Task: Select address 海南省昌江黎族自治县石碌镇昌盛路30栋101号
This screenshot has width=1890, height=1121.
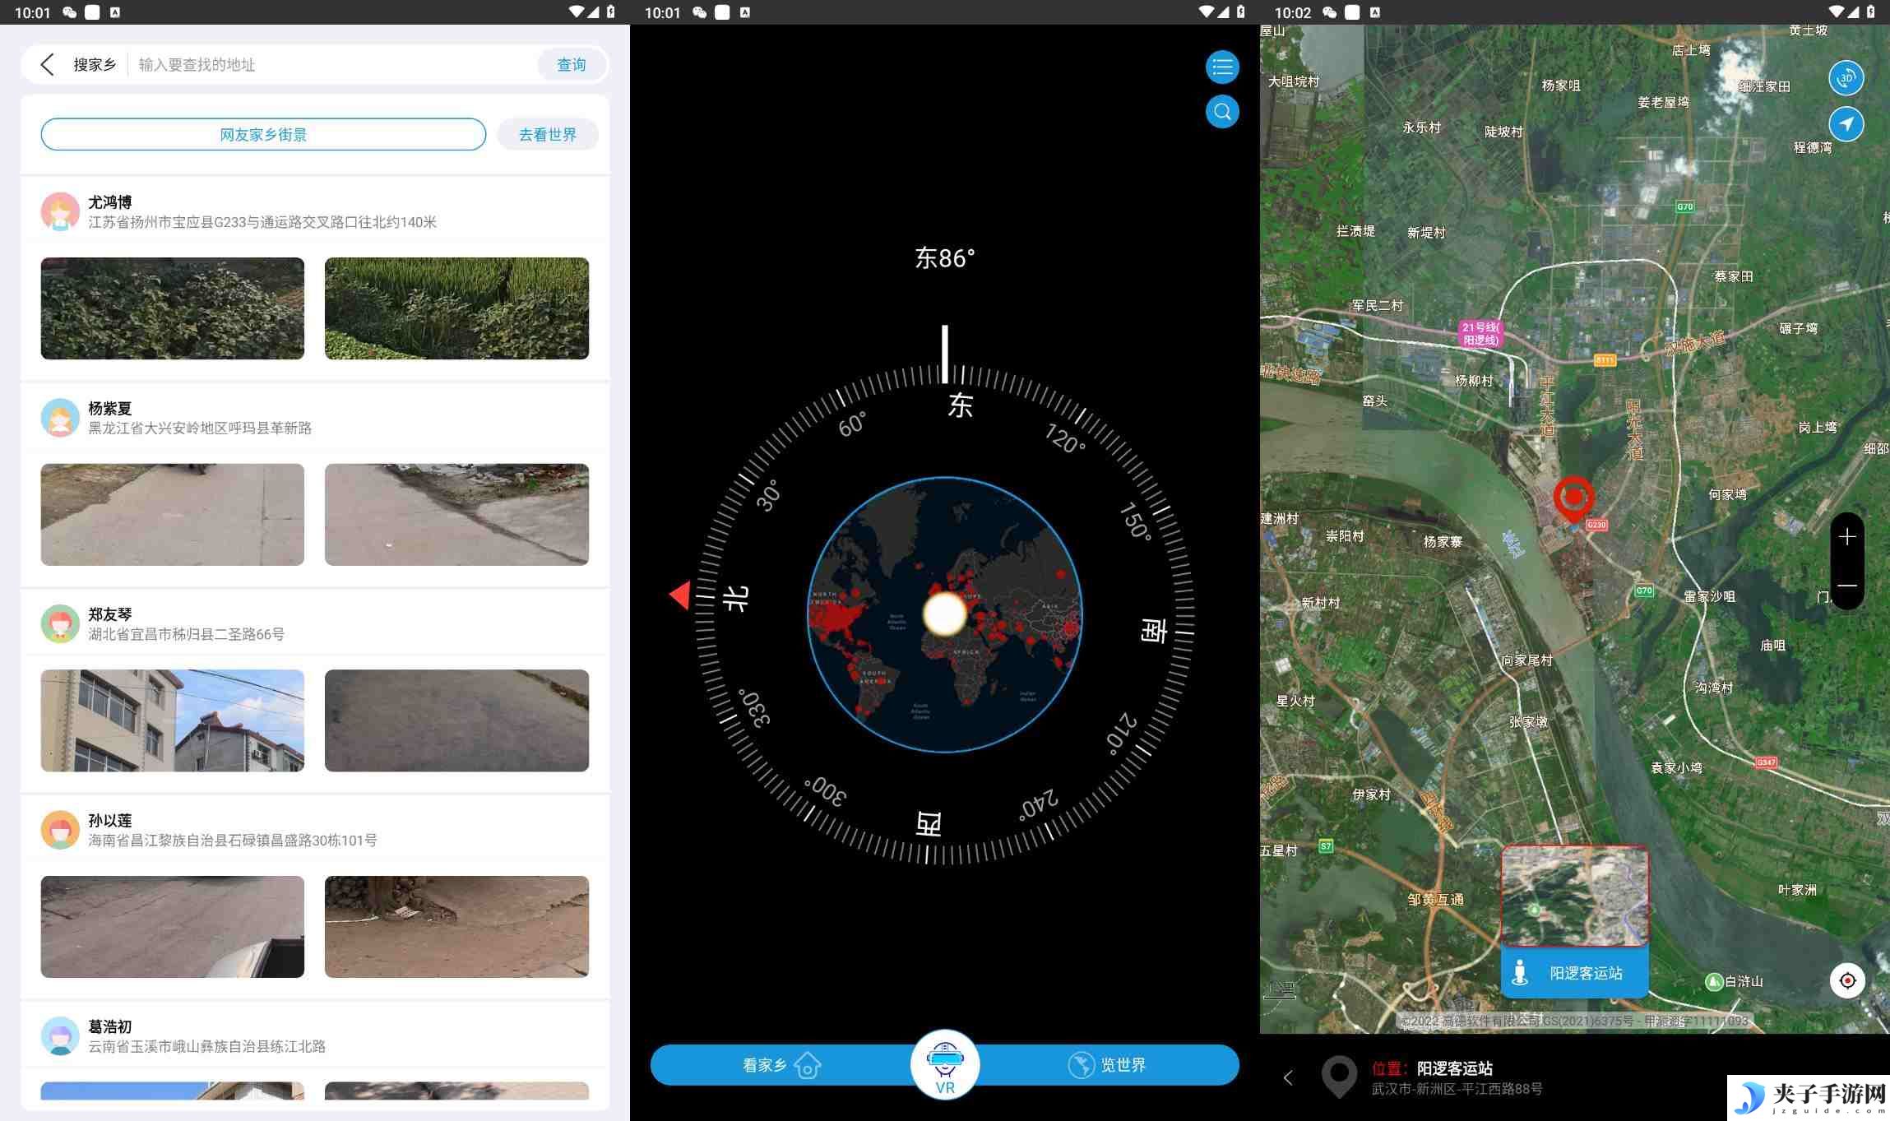Action: pyautogui.click(x=233, y=840)
